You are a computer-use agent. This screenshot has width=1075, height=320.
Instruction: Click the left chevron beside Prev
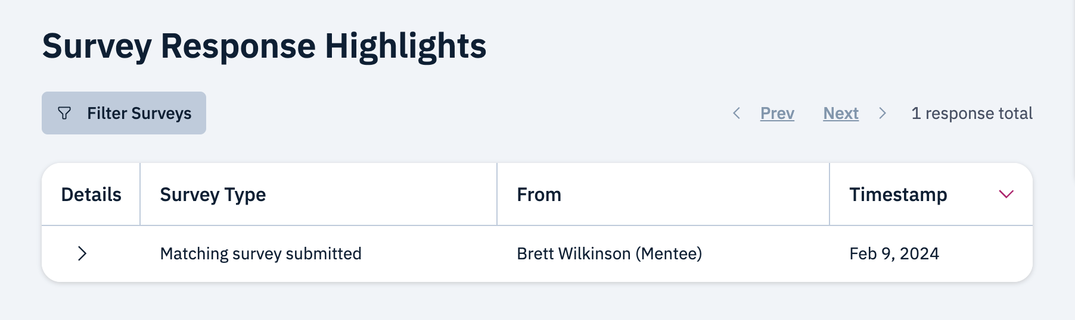point(737,113)
